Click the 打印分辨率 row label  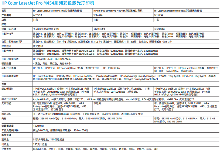point(8,51)
